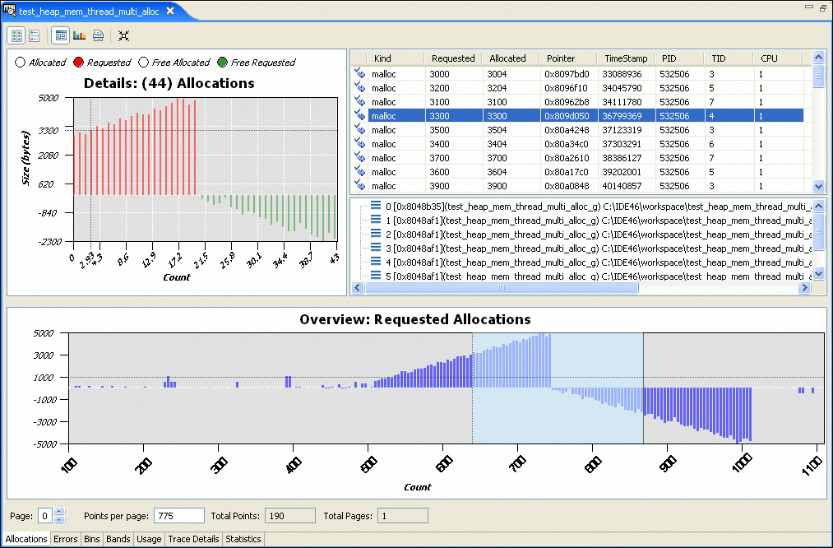Decrement the Page number spinner down
This screenshot has width=833, height=548.
tap(59, 520)
